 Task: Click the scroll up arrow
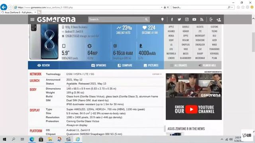click(253, 19)
